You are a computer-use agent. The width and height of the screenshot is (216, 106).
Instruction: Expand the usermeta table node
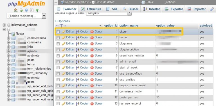point(9,78)
